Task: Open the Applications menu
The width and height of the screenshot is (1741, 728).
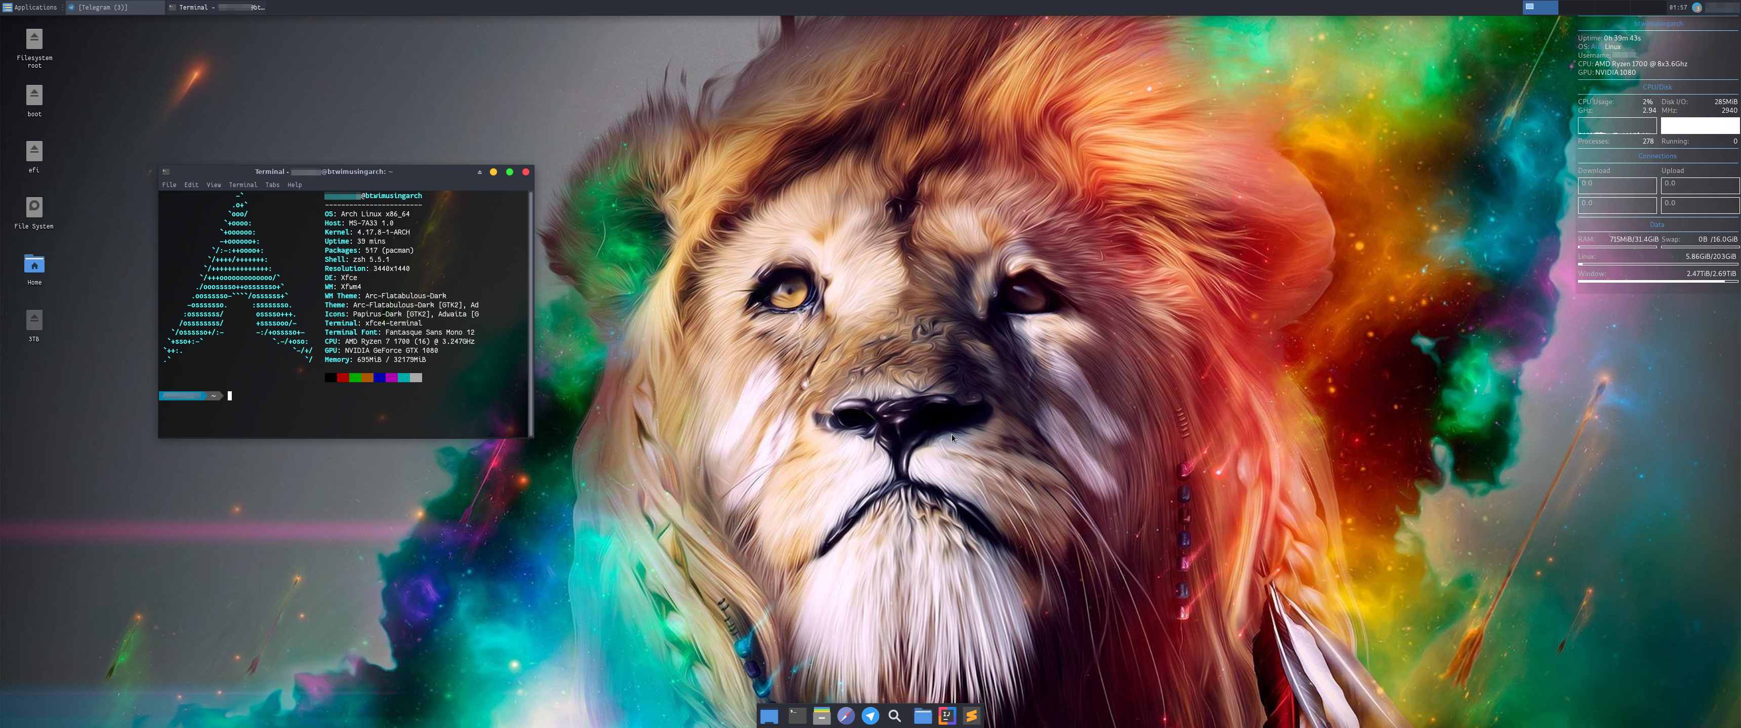Action: 30,8
